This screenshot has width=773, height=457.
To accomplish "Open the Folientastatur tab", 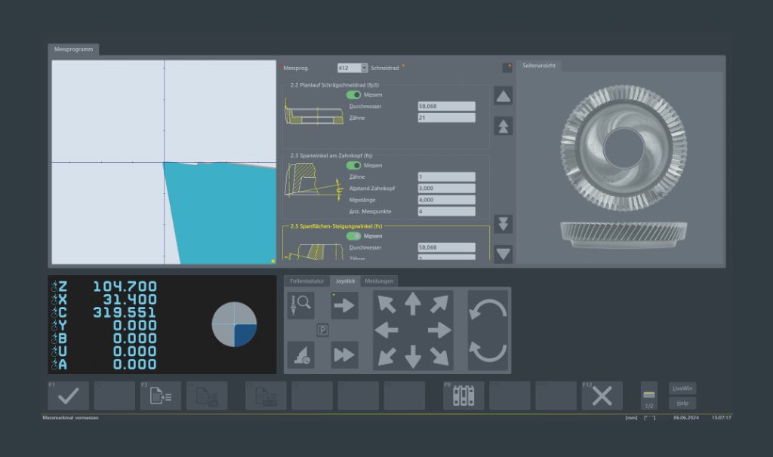I will 307,281.
